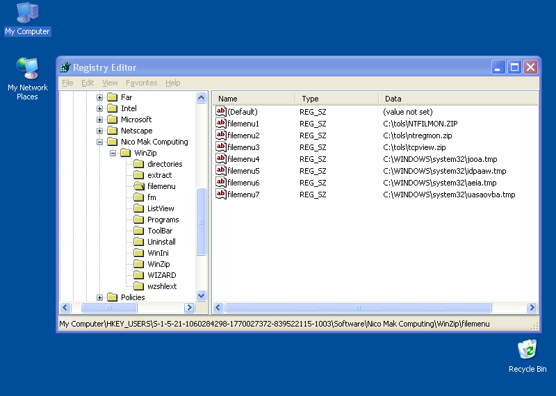Click left arrow of tree horizontal scrollbar
The width and height of the screenshot is (556, 396).
click(x=65, y=307)
